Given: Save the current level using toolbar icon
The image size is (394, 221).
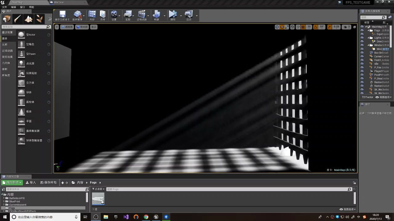Looking at the screenshot, I should tap(62, 14).
